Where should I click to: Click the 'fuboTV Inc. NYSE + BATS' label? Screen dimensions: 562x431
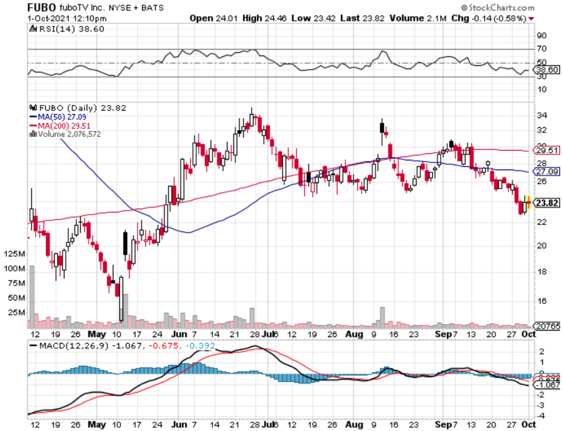(x=112, y=8)
